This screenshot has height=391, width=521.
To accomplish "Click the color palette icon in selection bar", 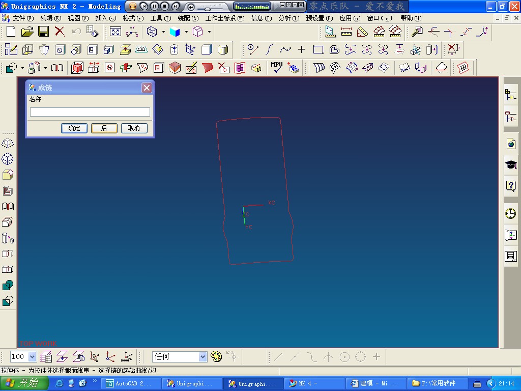I will [x=216, y=357].
